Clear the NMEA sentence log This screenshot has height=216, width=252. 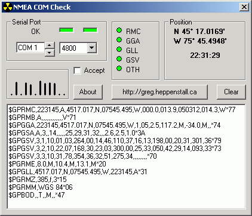[x=231, y=92]
